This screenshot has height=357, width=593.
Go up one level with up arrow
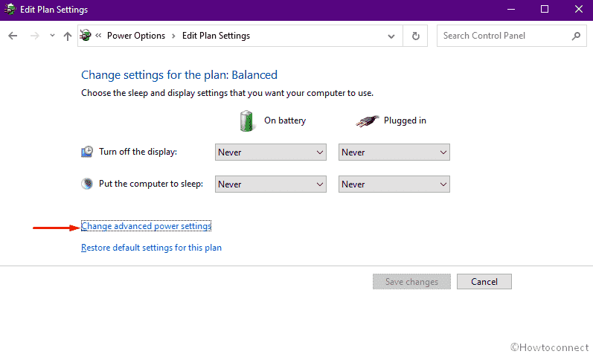tap(67, 36)
